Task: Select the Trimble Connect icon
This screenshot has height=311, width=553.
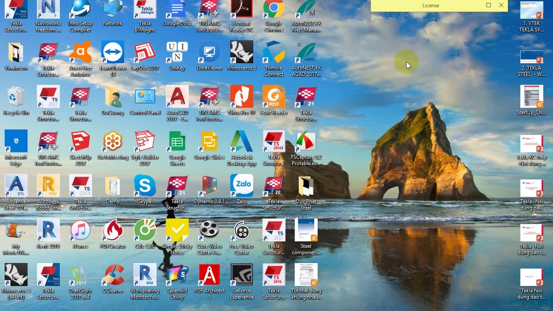Action: pyautogui.click(x=274, y=59)
